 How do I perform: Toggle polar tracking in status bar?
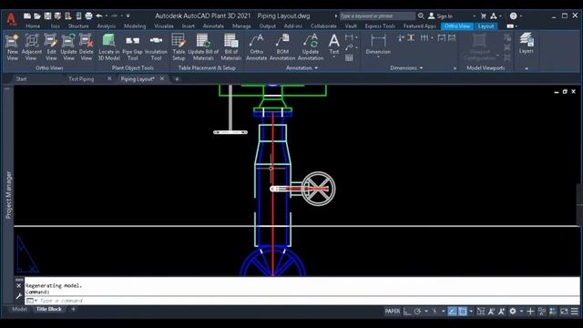[x=417, y=312]
